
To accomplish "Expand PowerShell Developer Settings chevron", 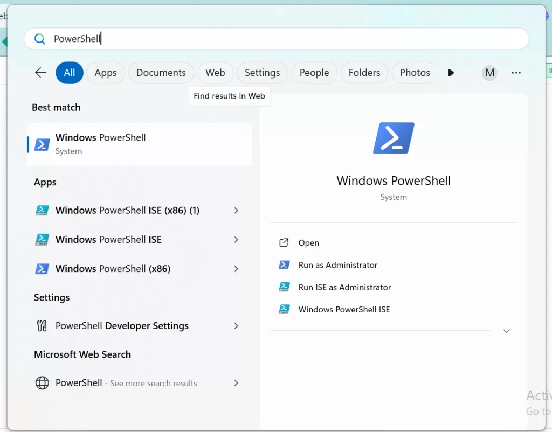I will [236, 326].
